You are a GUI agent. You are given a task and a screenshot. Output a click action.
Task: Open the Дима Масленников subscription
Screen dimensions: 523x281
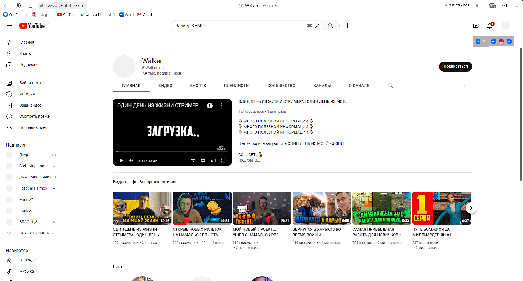(x=32, y=177)
